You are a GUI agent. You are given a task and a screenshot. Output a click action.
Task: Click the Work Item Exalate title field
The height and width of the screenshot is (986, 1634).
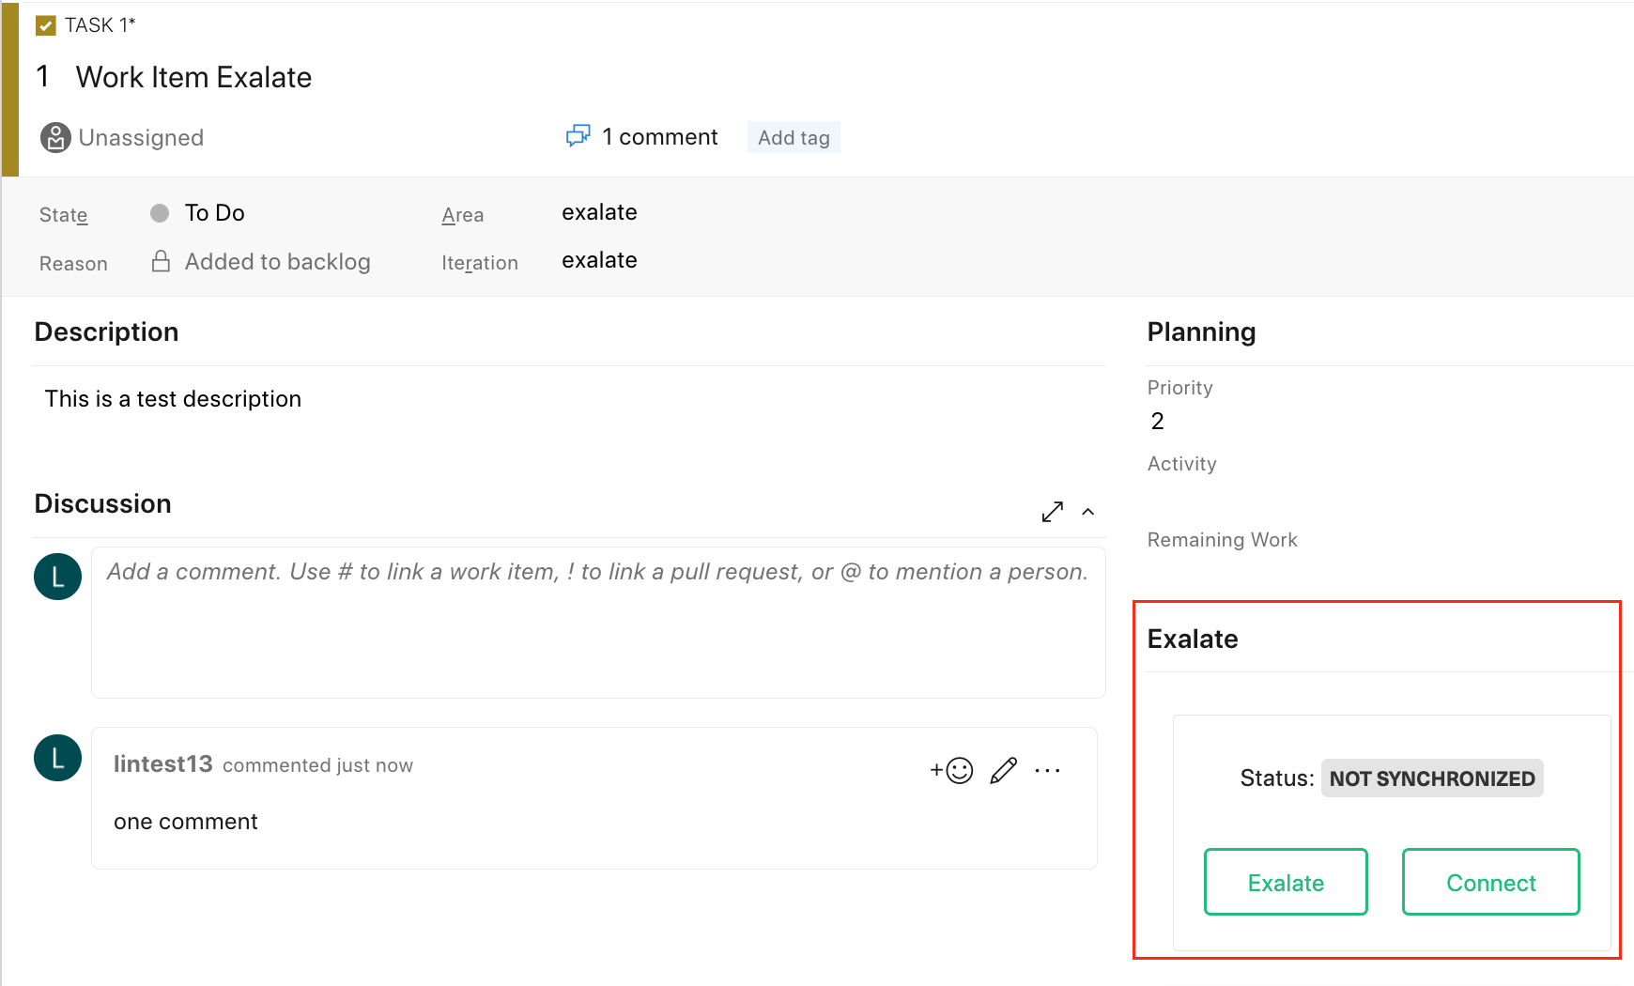tap(193, 77)
